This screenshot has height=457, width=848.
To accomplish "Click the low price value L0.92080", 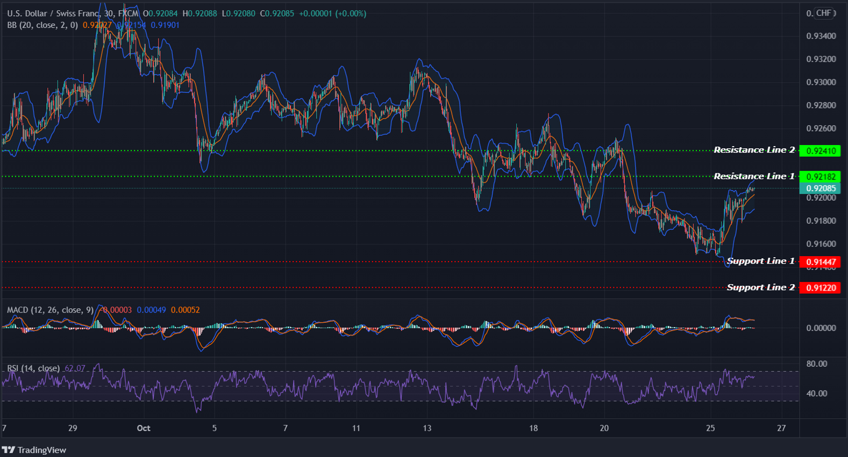I will point(238,13).
